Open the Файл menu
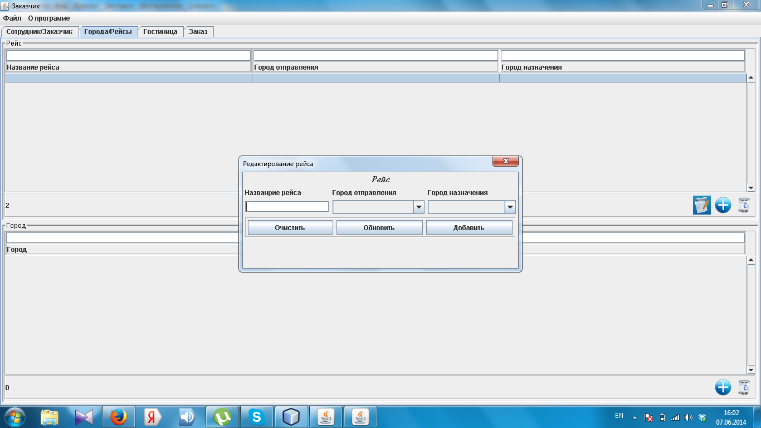 tap(12, 18)
